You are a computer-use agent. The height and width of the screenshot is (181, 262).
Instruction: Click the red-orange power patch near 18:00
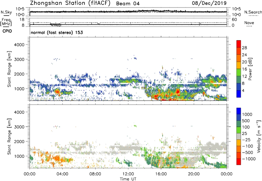(x=178, y=91)
